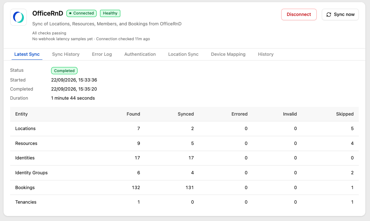Click Identity Groups Found value 6
370x221 pixels.
pyautogui.click(x=138, y=173)
